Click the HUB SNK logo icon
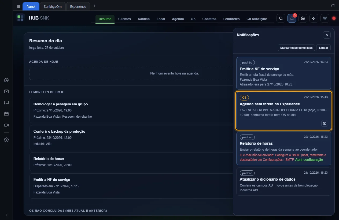Screen dimensions: 339x220 click(x=20, y=18)
